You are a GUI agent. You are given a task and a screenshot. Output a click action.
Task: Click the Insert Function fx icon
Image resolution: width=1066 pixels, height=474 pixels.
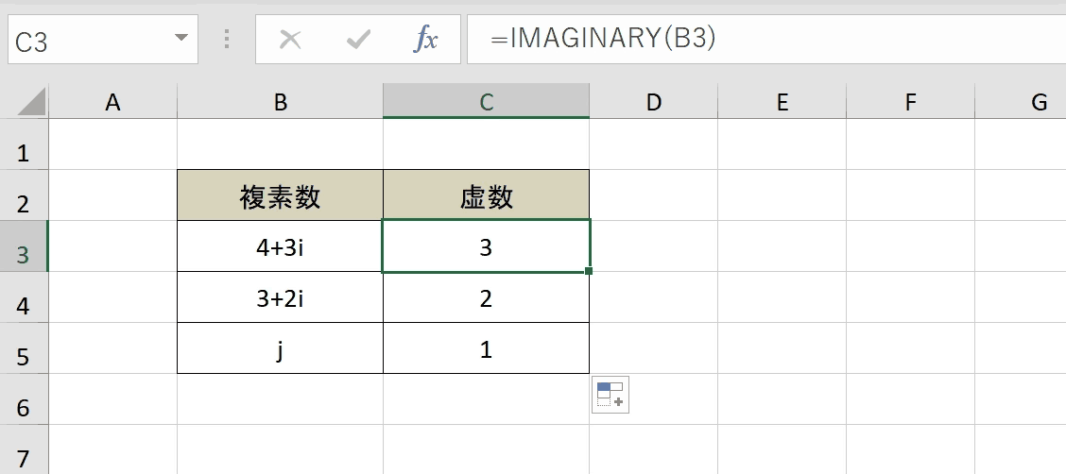[426, 40]
